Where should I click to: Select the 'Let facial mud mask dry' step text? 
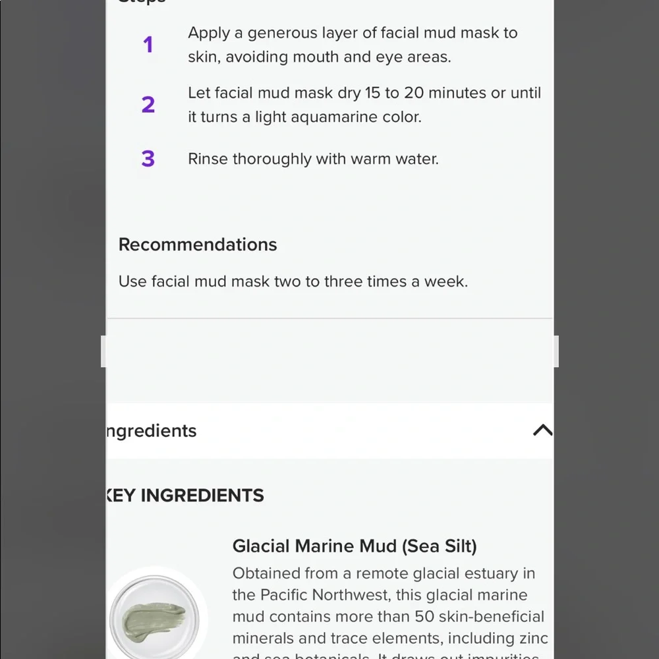point(364,105)
